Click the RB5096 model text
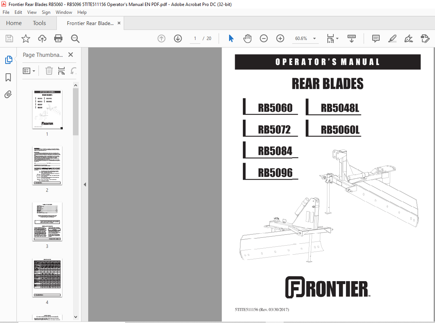The height and width of the screenshot is (323, 435). click(x=275, y=173)
